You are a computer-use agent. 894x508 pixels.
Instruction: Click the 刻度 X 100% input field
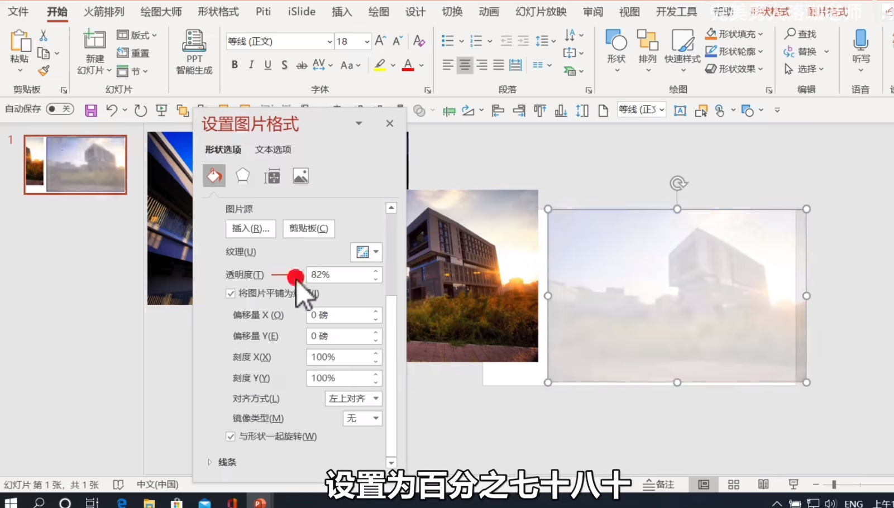pyautogui.click(x=340, y=357)
